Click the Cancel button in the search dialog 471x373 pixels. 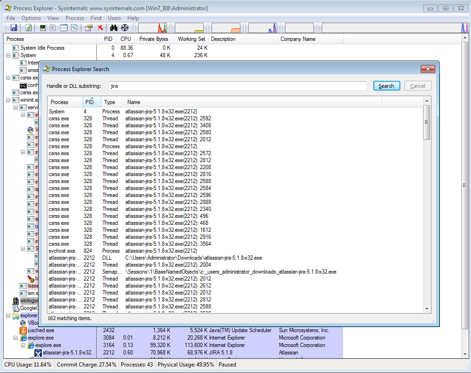coord(418,86)
